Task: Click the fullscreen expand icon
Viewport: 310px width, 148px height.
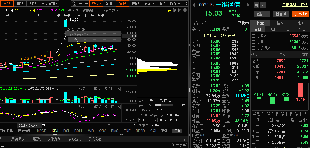Action: coord(185,4)
